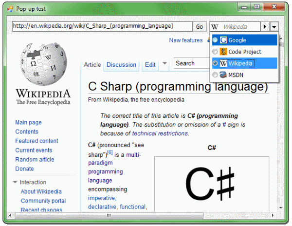Open the Community portal link
Viewport: 292px width, 226px height.
click(x=43, y=201)
